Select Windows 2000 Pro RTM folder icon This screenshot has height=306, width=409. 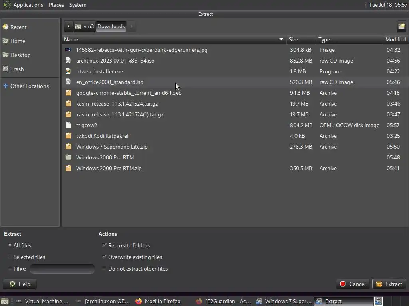click(68, 157)
